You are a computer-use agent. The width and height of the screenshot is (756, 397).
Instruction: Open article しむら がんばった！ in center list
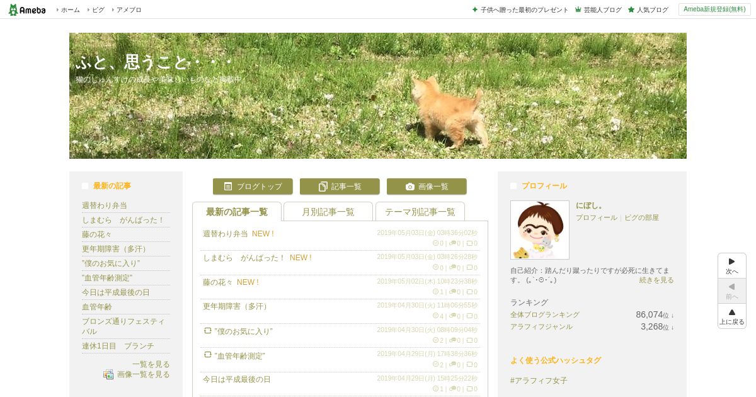pyautogui.click(x=244, y=258)
